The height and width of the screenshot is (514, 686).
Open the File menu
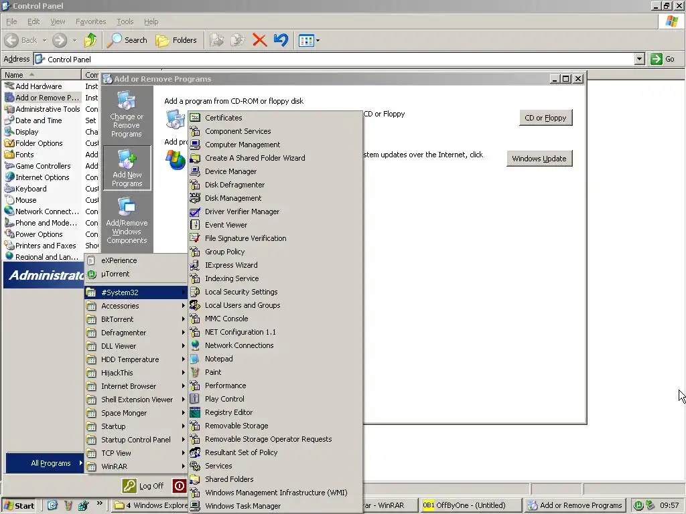pyautogui.click(x=11, y=21)
